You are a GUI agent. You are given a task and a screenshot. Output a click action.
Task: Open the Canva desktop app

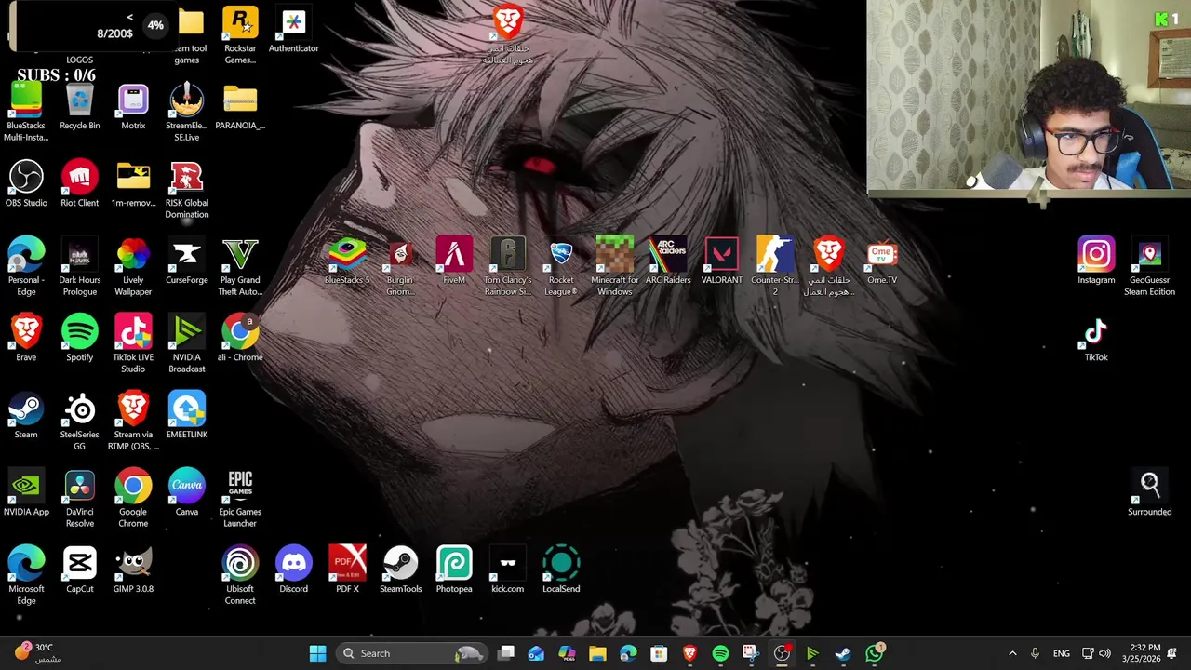(x=187, y=492)
